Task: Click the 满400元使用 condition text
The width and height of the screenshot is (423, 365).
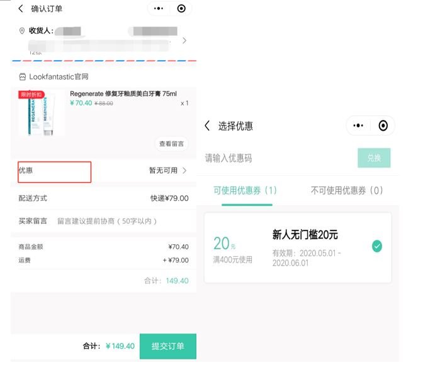Action: click(x=232, y=259)
